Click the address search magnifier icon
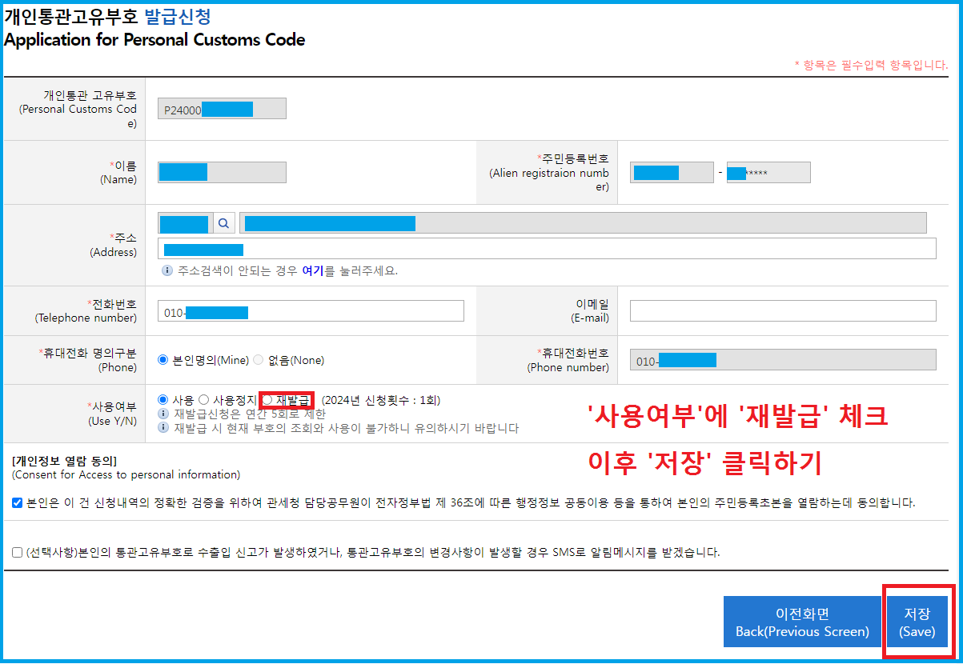 click(x=223, y=223)
